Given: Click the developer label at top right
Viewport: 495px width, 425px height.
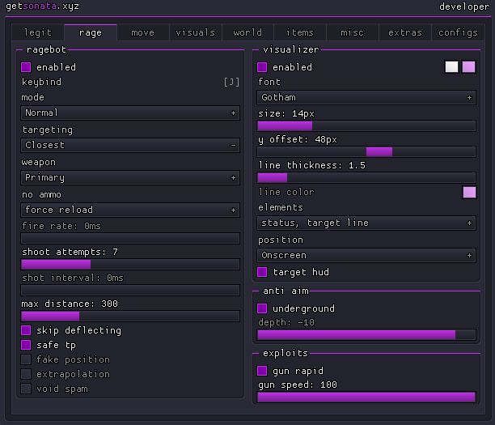Looking at the screenshot, I should point(464,6).
